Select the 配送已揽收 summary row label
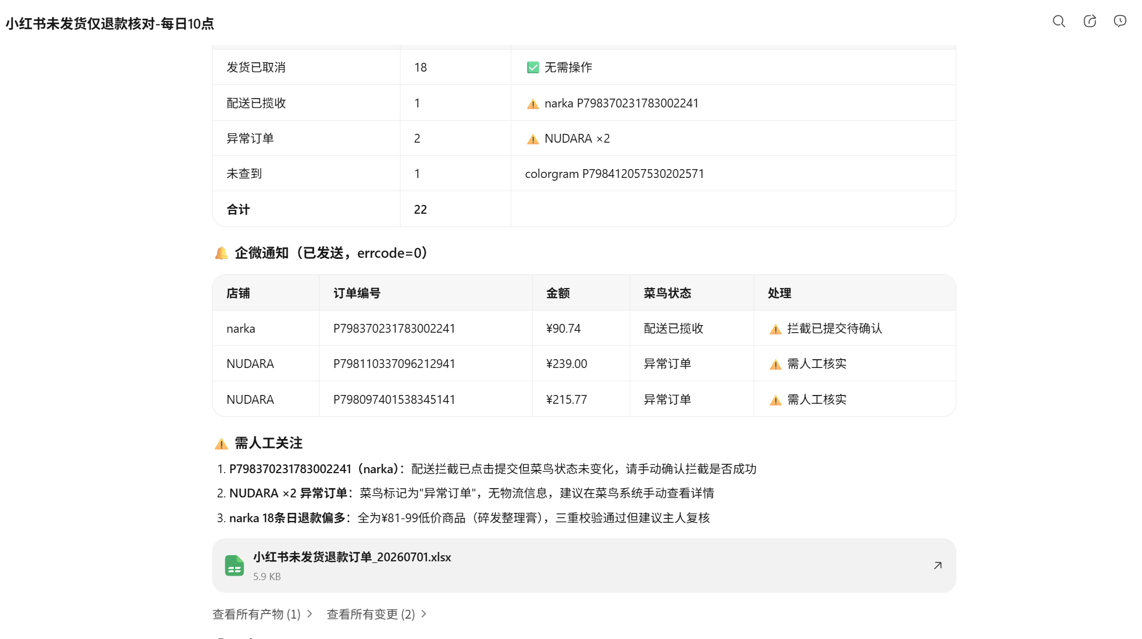This screenshot has height=639, width=1142. pyautogui.click(x=256, y=103)
